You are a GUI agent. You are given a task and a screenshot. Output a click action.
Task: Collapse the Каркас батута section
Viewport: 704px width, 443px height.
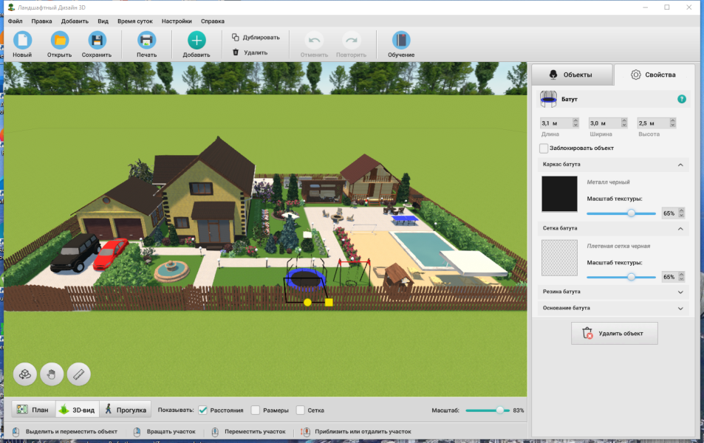click(x=680, y=165)
